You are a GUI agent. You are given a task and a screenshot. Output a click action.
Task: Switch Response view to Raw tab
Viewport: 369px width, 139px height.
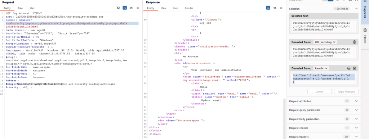click(x=164, y=8)
